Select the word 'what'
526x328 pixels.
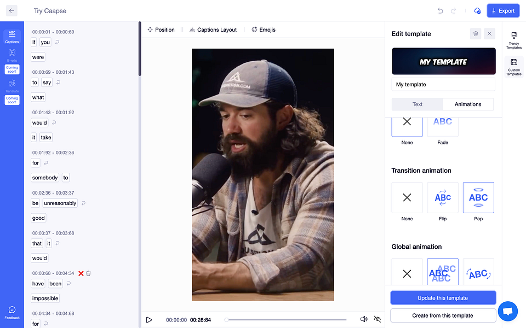38,97
